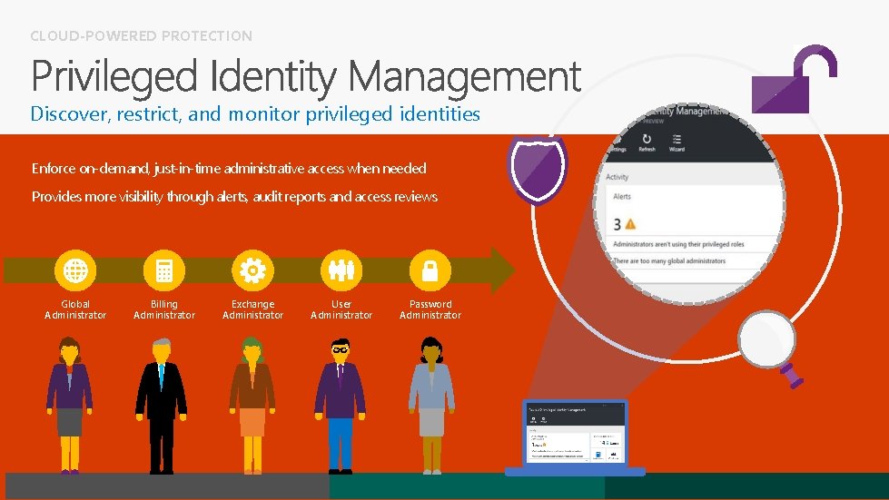Click the woman in purple jacket figure
The width and height of the screenshot is (889, 500).
click(x=69, y=405)
